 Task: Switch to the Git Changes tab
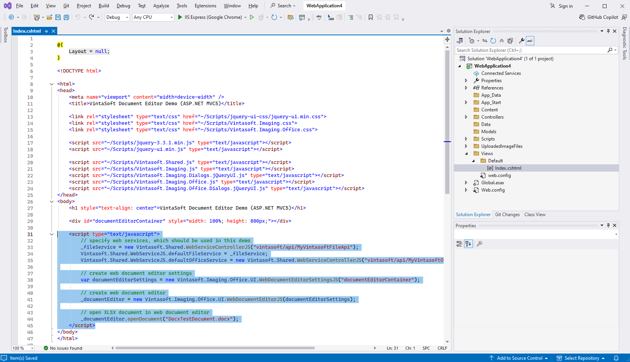click(507, 215)
